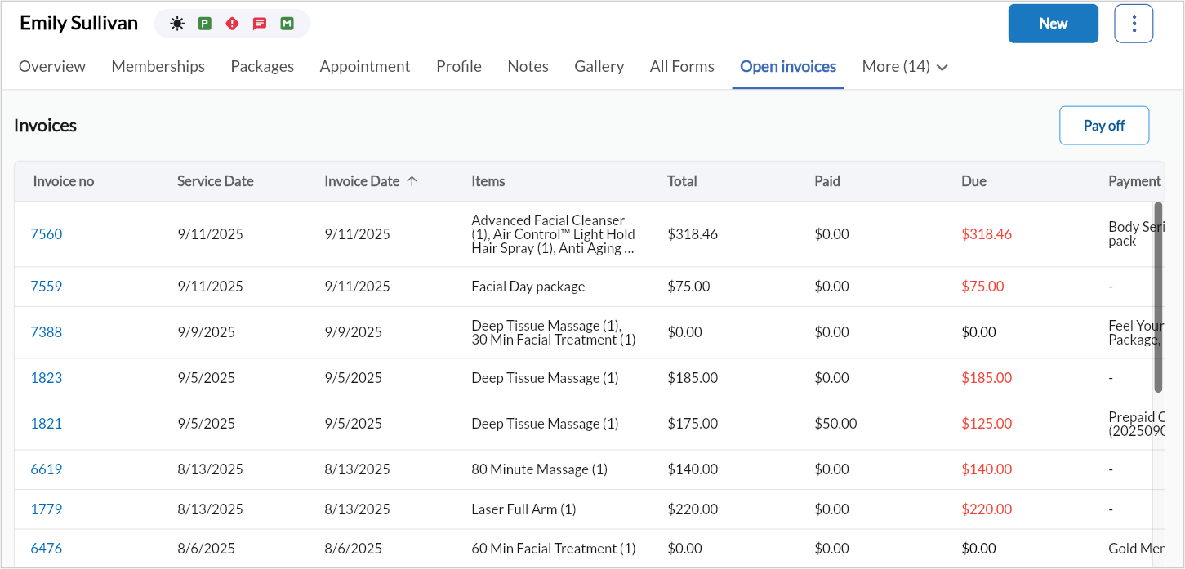This screenshot has height=569, width=1185.
Task: Switch to the Overview tab
Action: coord(52,67)
